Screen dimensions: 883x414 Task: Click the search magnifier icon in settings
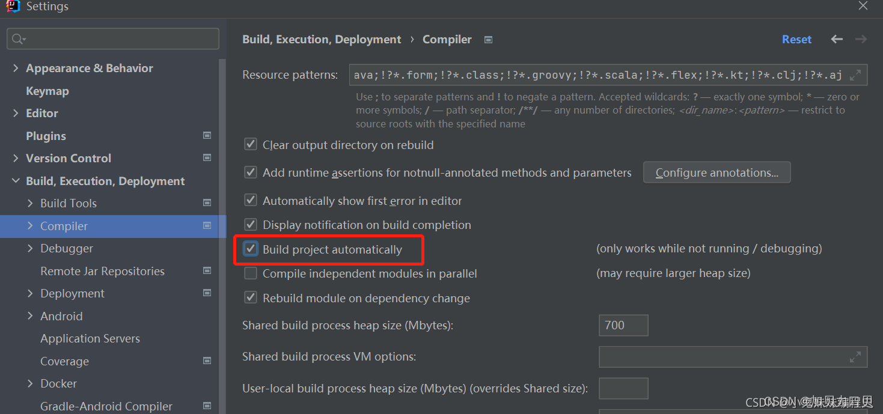coord(18,39)
